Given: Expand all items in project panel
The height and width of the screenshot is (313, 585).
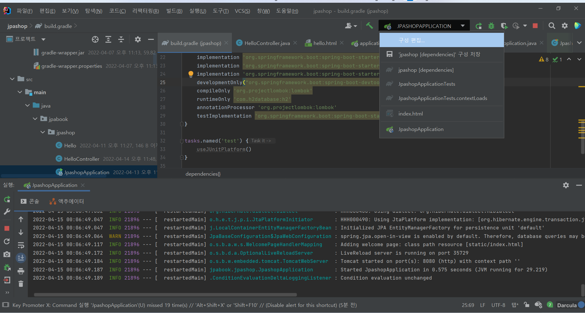Looking at the screenshot, I should coord(108,39).
